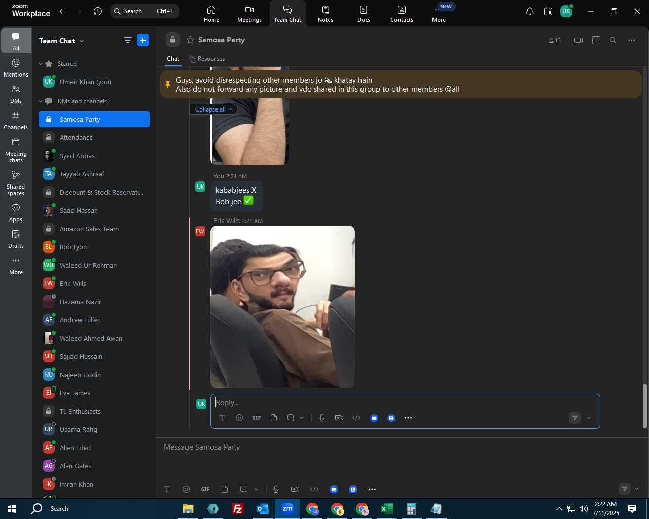Open the Team Chat top tab

click(x=287, y=14)
